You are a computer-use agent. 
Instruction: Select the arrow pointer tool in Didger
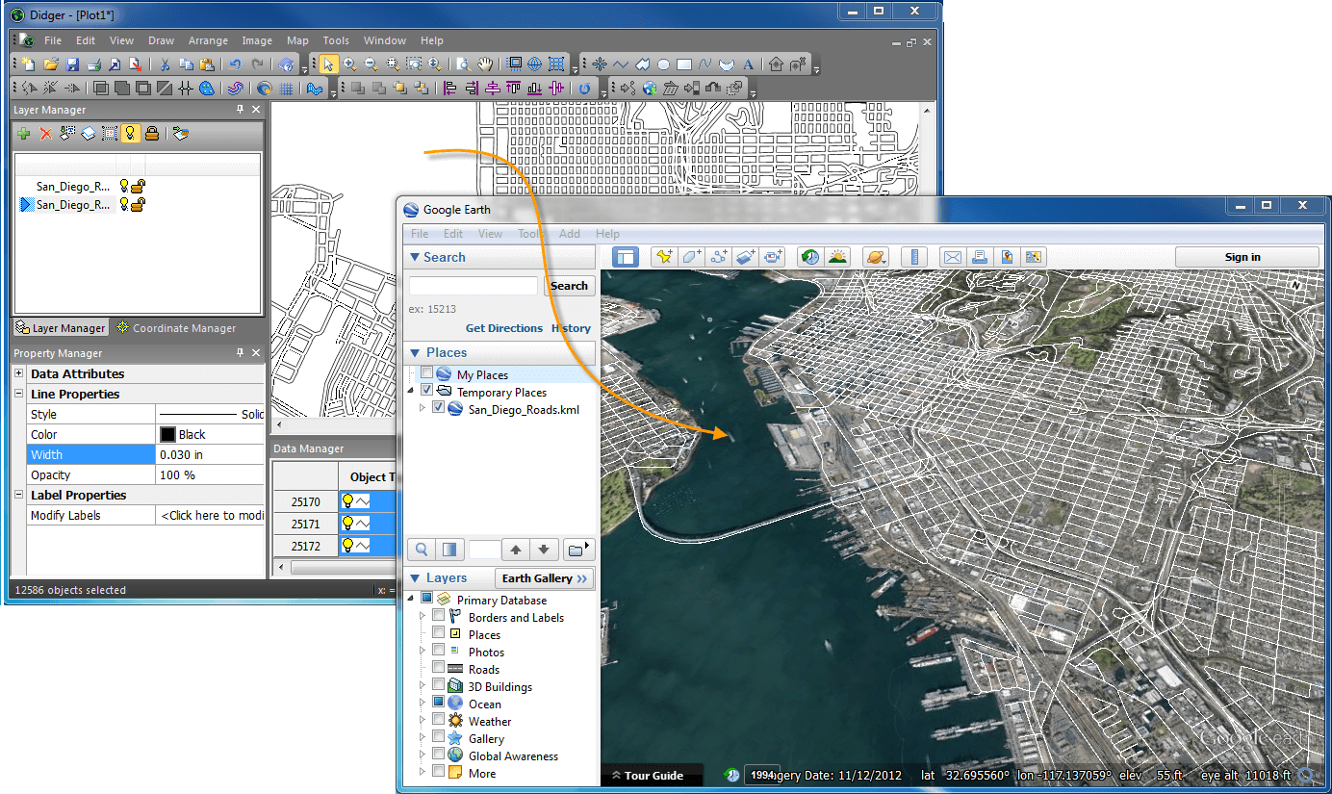(x=329, y=64)
